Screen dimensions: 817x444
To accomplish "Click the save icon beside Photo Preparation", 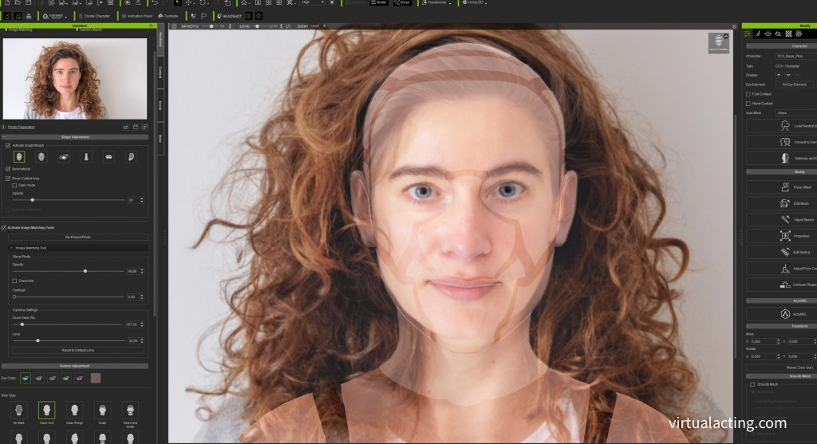I will [136, 127].
